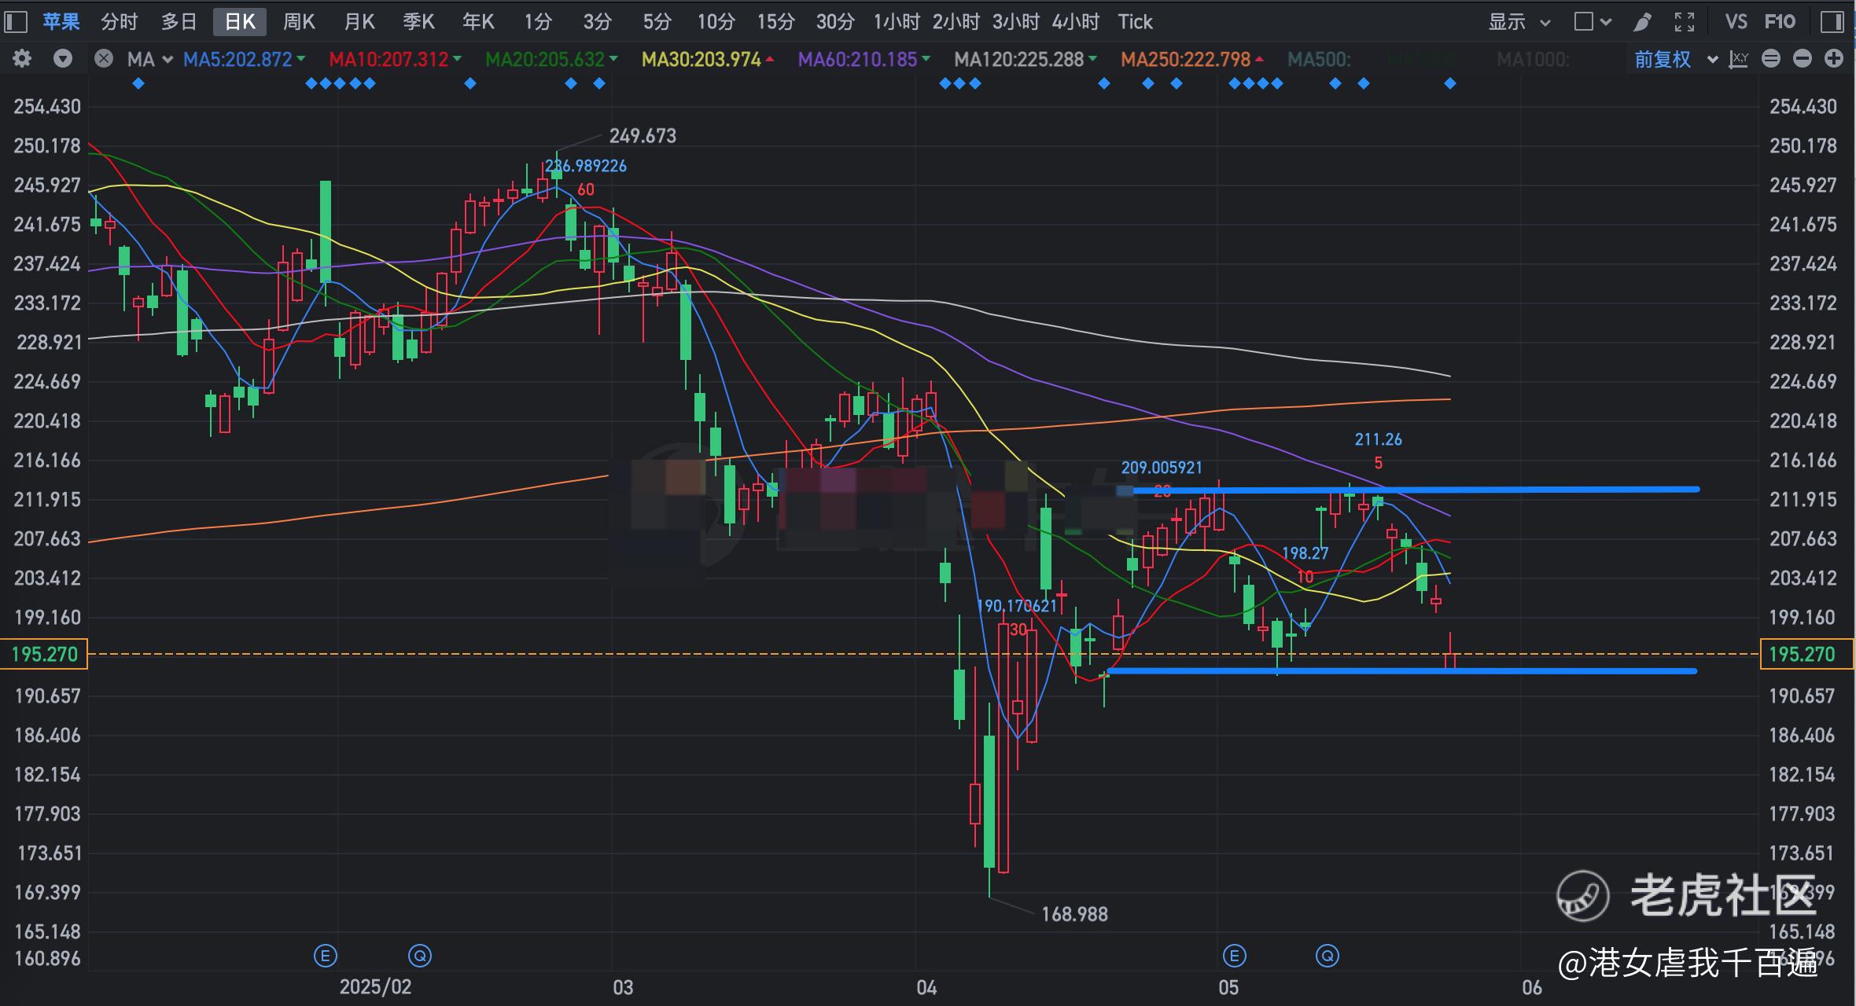Click the left 195.270 current price tag
The image size is (1856, 1006).
tap(44, 654)
